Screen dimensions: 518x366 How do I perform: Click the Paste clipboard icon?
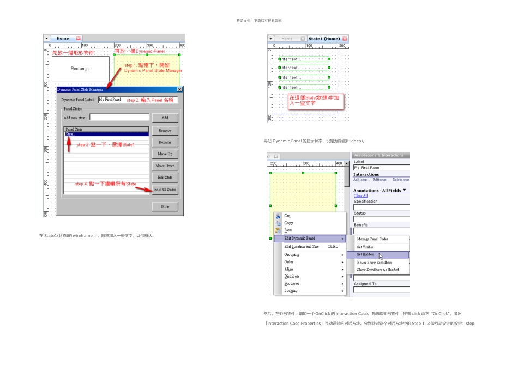click(278, 230)
